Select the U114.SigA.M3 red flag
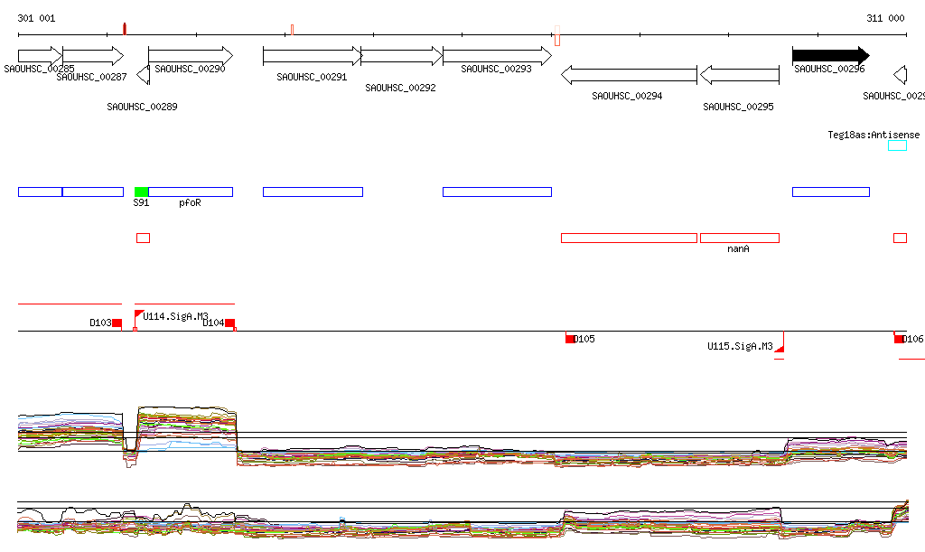 pos(138,314)
